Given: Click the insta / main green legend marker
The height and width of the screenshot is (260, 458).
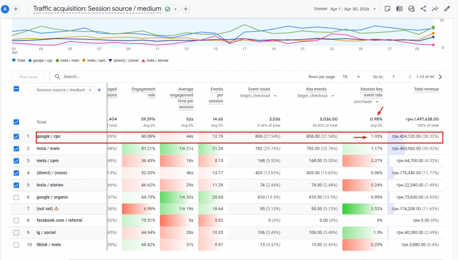Looking at the screenshot, I should point(57,60).
